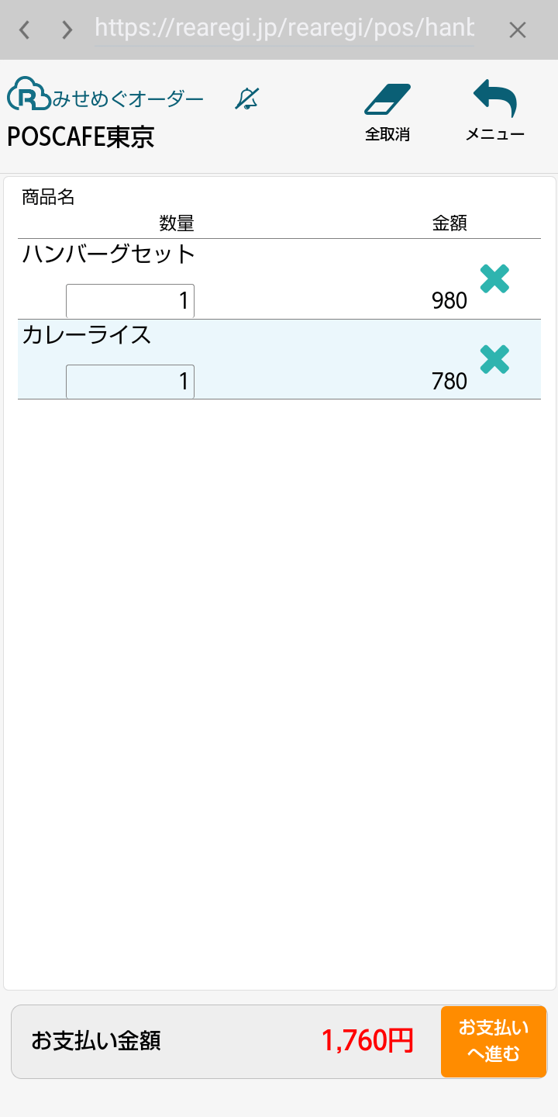The width and height of the screenshot is (558, 1117).
Task: Click the 数量 column header
Action: point(177,224)
